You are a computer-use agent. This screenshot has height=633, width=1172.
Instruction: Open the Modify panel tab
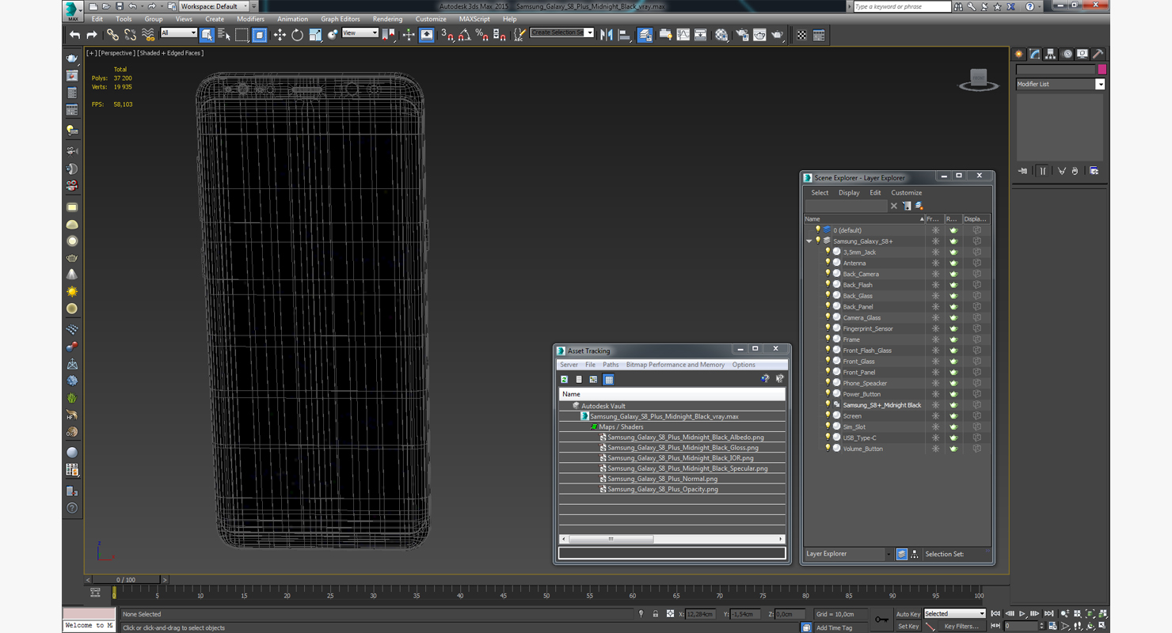point(1035,54)
